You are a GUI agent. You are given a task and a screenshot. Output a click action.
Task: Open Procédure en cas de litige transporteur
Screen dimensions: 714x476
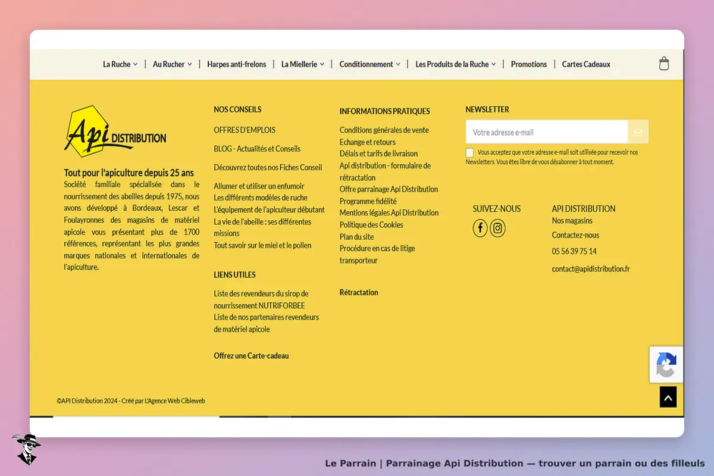[377, 254]
